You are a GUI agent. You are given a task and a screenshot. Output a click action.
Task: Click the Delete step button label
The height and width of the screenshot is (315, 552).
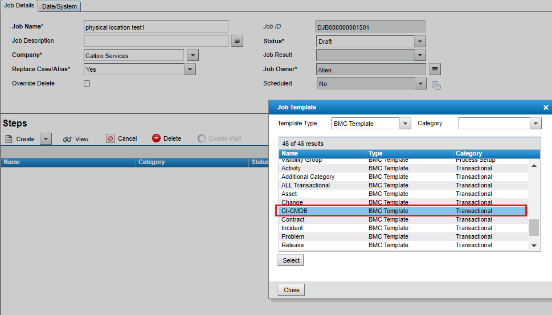coord(172,138)
